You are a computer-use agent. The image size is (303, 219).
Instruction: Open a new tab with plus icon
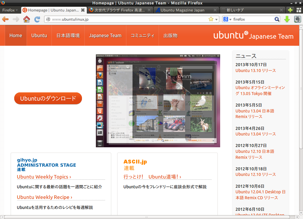click(290, 10)
